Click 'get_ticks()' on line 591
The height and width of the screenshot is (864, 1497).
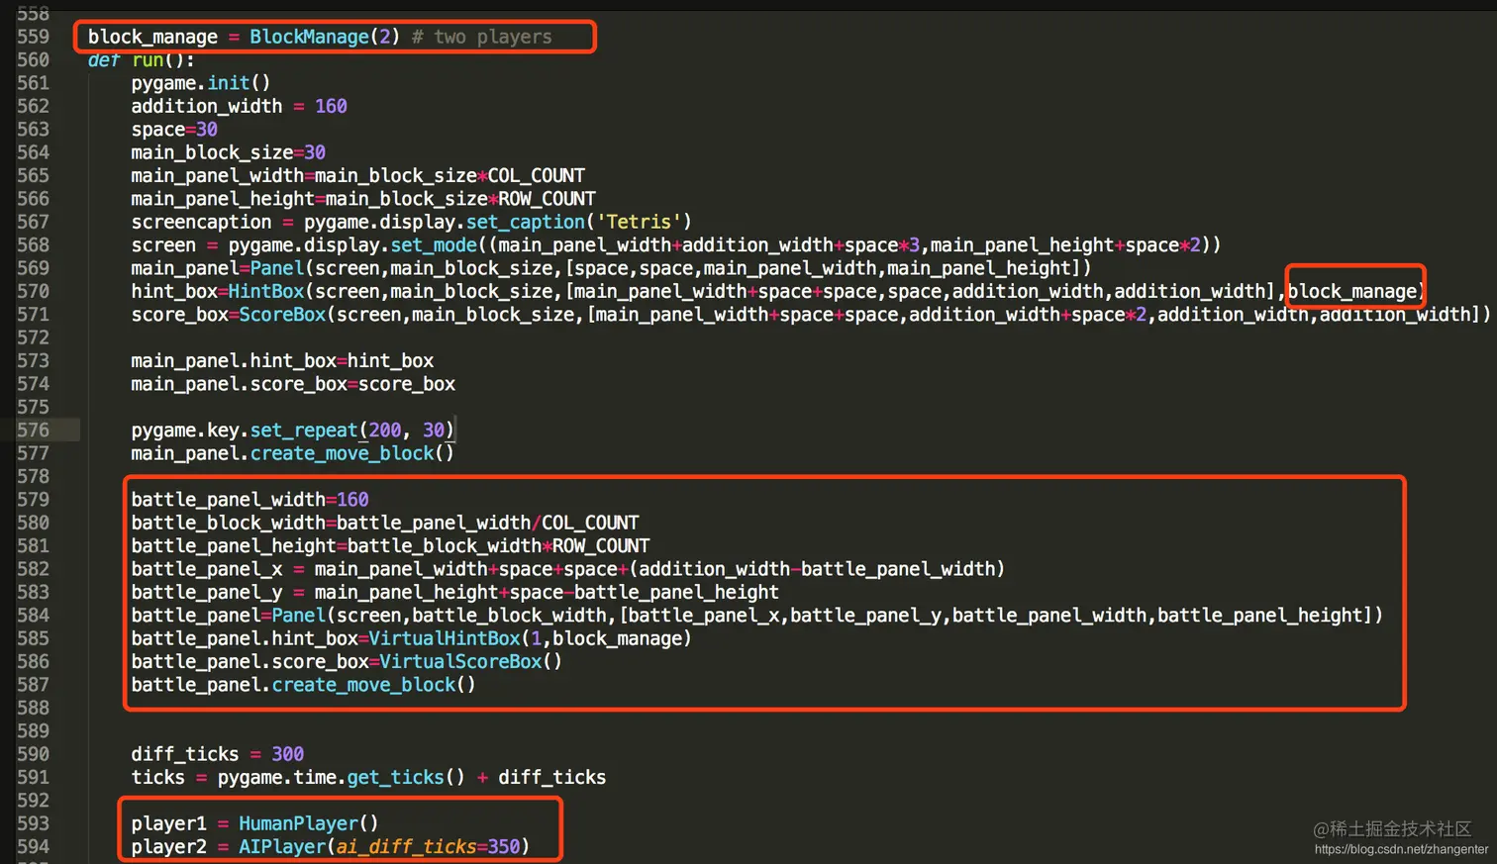(x=406, y=778)
